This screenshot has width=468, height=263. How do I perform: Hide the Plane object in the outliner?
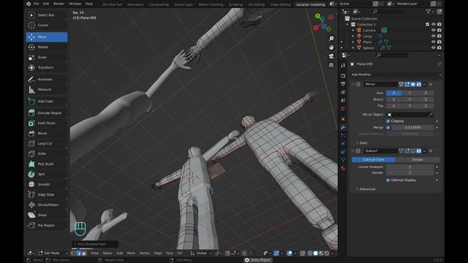point(434,42)
